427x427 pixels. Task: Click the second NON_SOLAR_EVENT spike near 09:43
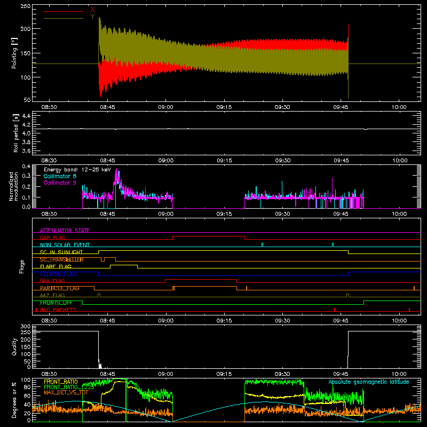333,244
